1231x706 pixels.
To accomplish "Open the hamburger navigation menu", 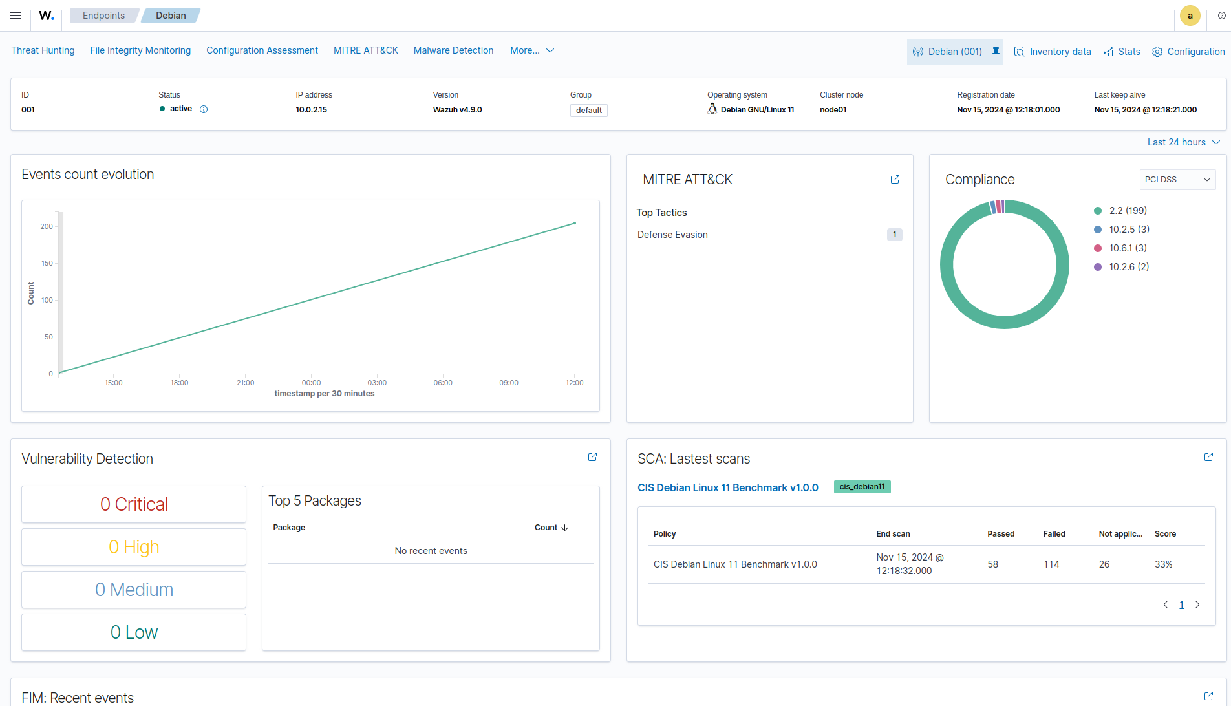I will [16, 16].
